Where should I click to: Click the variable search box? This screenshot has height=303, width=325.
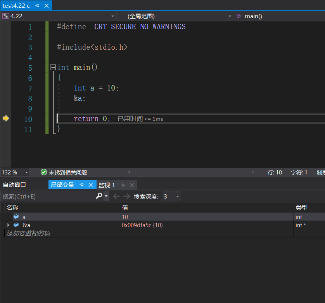click(47, 197)
